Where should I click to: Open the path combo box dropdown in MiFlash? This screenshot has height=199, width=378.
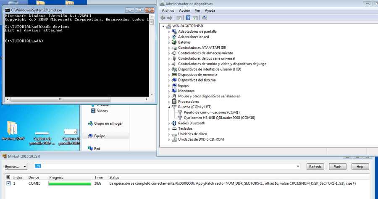[x=298, y=166]
